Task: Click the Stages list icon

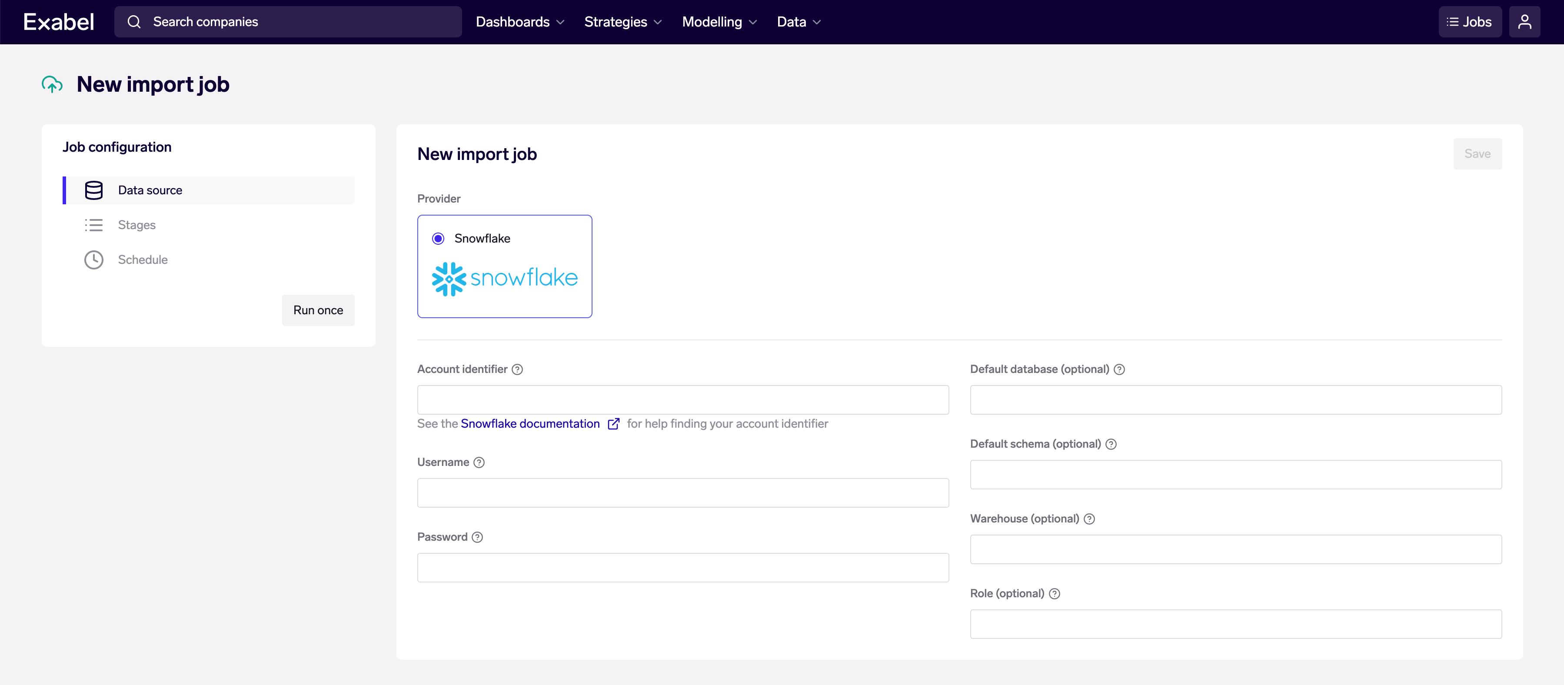Action: pyautogui.click(x=93, y=225)
